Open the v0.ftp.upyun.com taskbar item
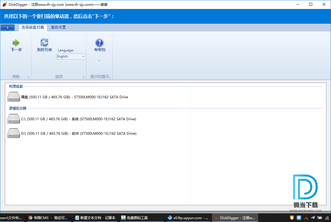331x222 pixels. pos(188,218)
